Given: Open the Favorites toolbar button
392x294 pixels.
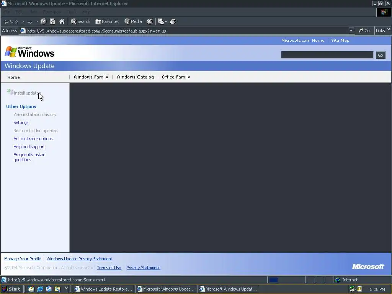Looking at the screenshot, I should point(107,21).
